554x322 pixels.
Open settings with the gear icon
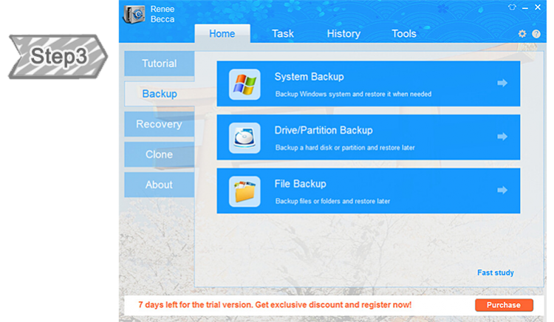point(522,34)
